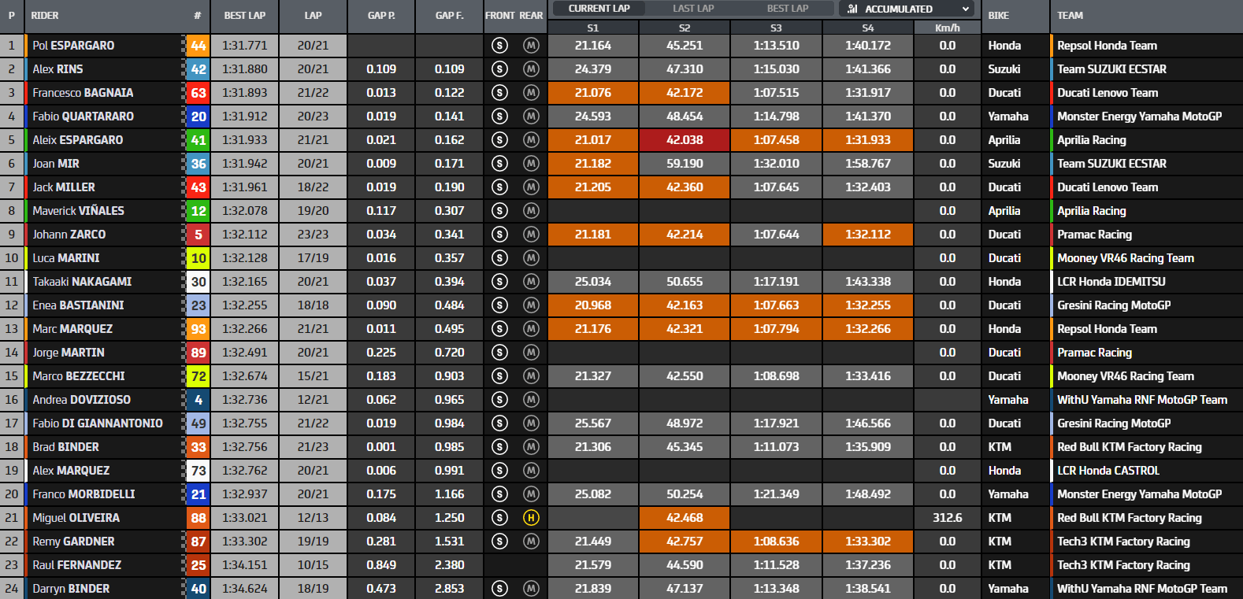Click Alex Rins' rear medium tyre icon

pyautogui.click(x=531, y=69)
